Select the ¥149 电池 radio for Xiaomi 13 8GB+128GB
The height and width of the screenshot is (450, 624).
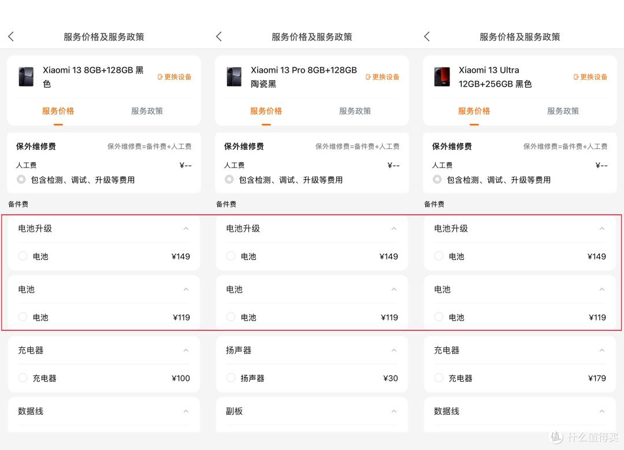pos(23,256)
